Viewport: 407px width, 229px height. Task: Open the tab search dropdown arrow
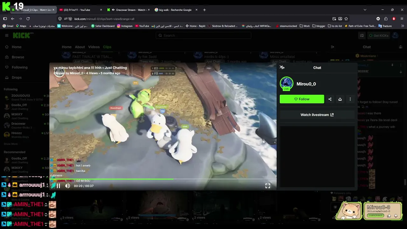(x=365, y=10)
